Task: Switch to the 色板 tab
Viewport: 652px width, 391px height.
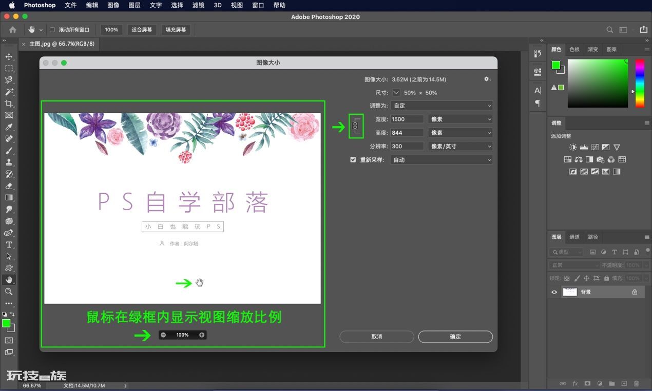Action: pos(574,49)
